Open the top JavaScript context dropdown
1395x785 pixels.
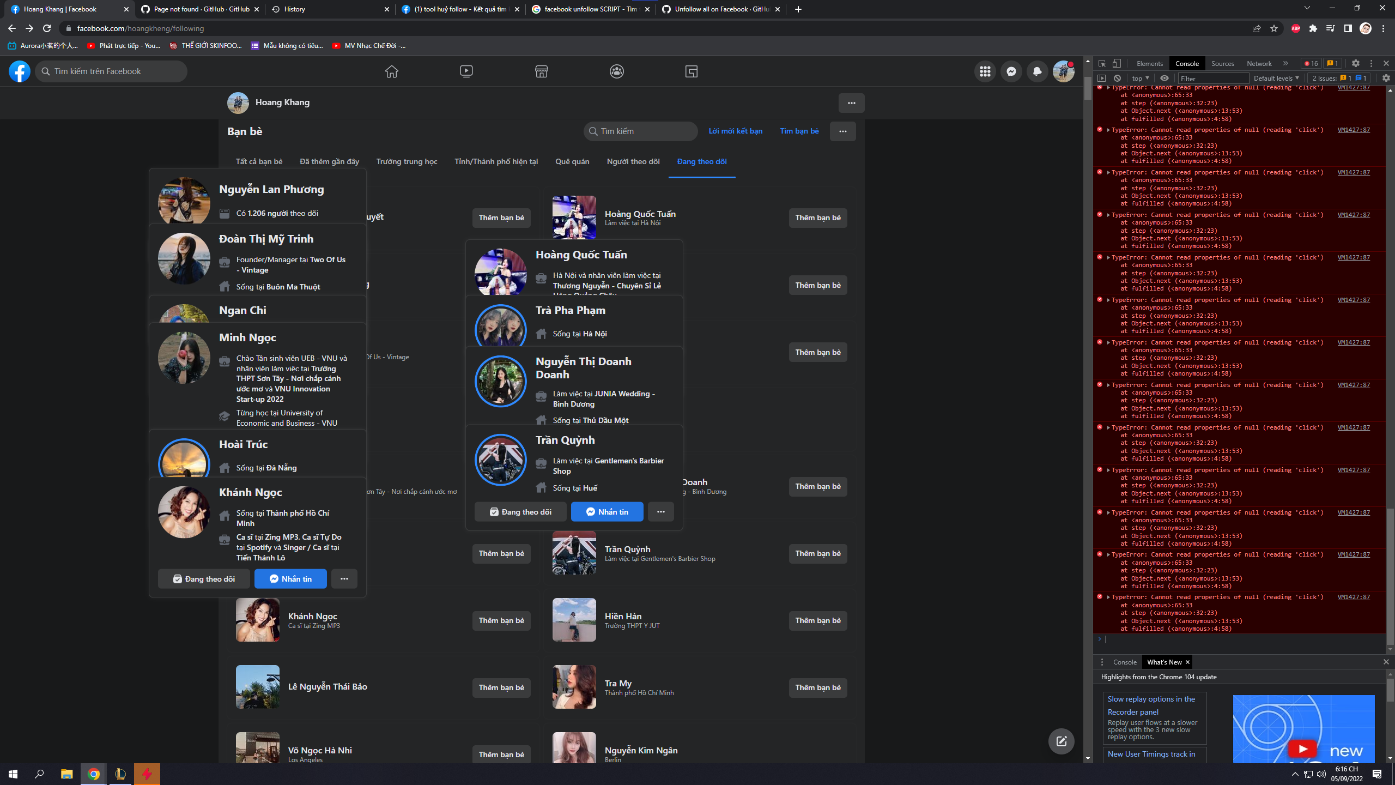click(x=1140, y=78)
